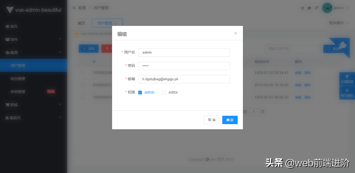
Task: Click the 修改时间 column header
Action: pyautogui.click(x=262, y=62)
